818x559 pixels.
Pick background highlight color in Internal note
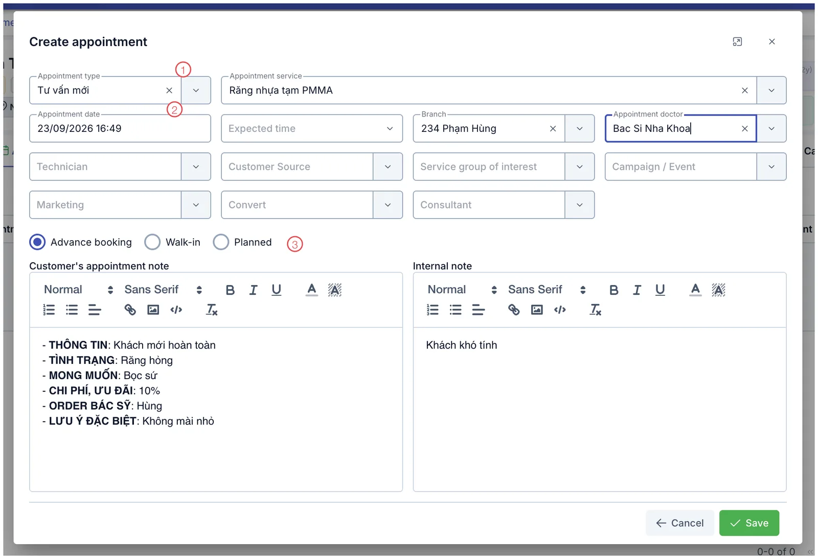[x=718, y=290]
